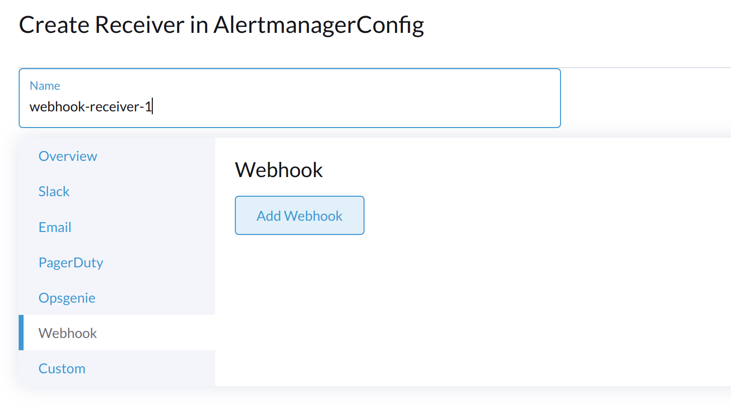This screenshot has width=731, height=414.
Task: Click the Create Receiver page title
Action: point(222,25)
